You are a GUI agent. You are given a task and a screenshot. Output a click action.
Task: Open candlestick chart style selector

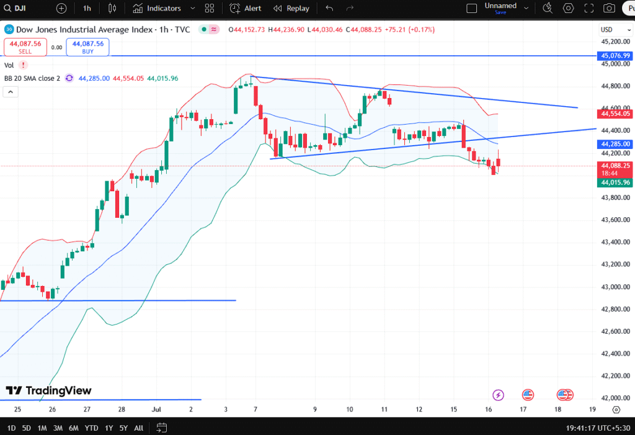(112, 8)
